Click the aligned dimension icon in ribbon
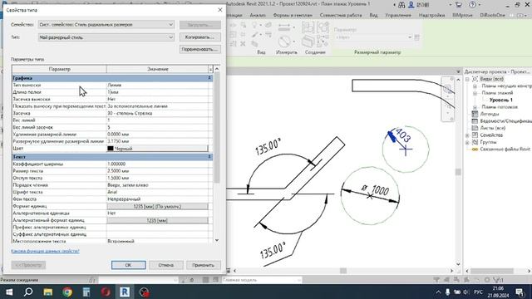 click(x=284, y=27)
